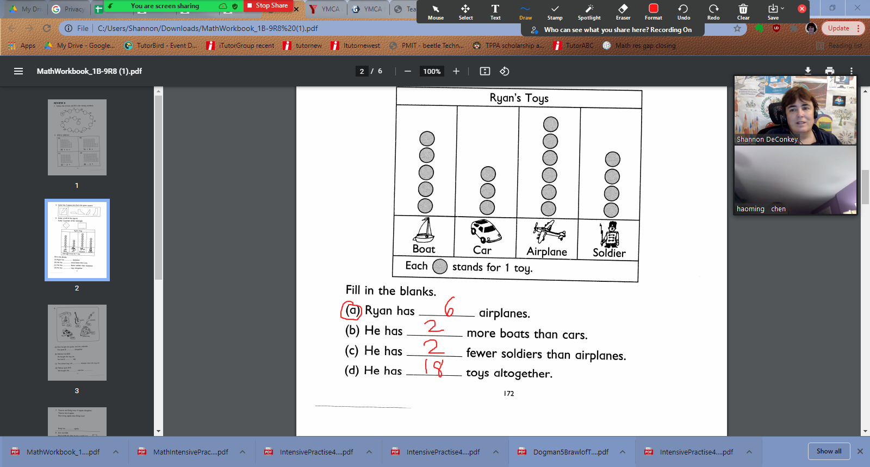
Task: Open MathWorkbook_1 downloaded PDF
Action: pos(56,452)
